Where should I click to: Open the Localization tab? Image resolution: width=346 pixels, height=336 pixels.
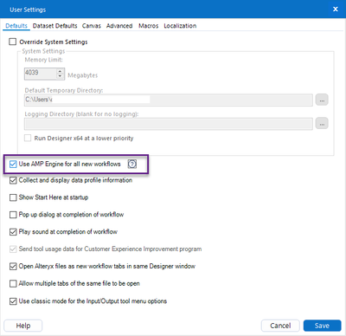(x=180, y=26)
